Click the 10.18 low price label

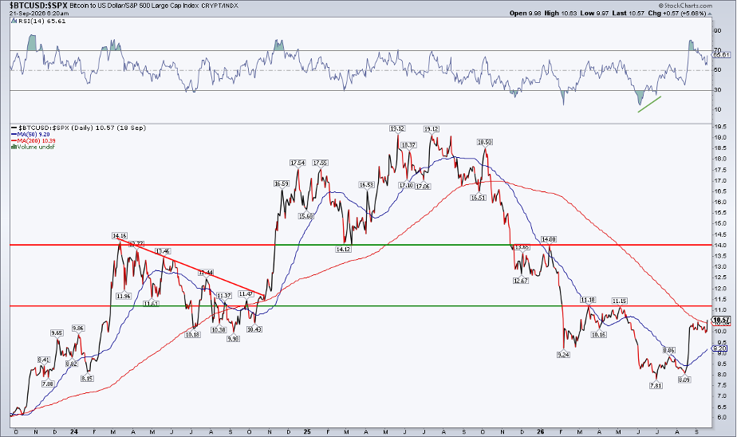coord(193,335)
